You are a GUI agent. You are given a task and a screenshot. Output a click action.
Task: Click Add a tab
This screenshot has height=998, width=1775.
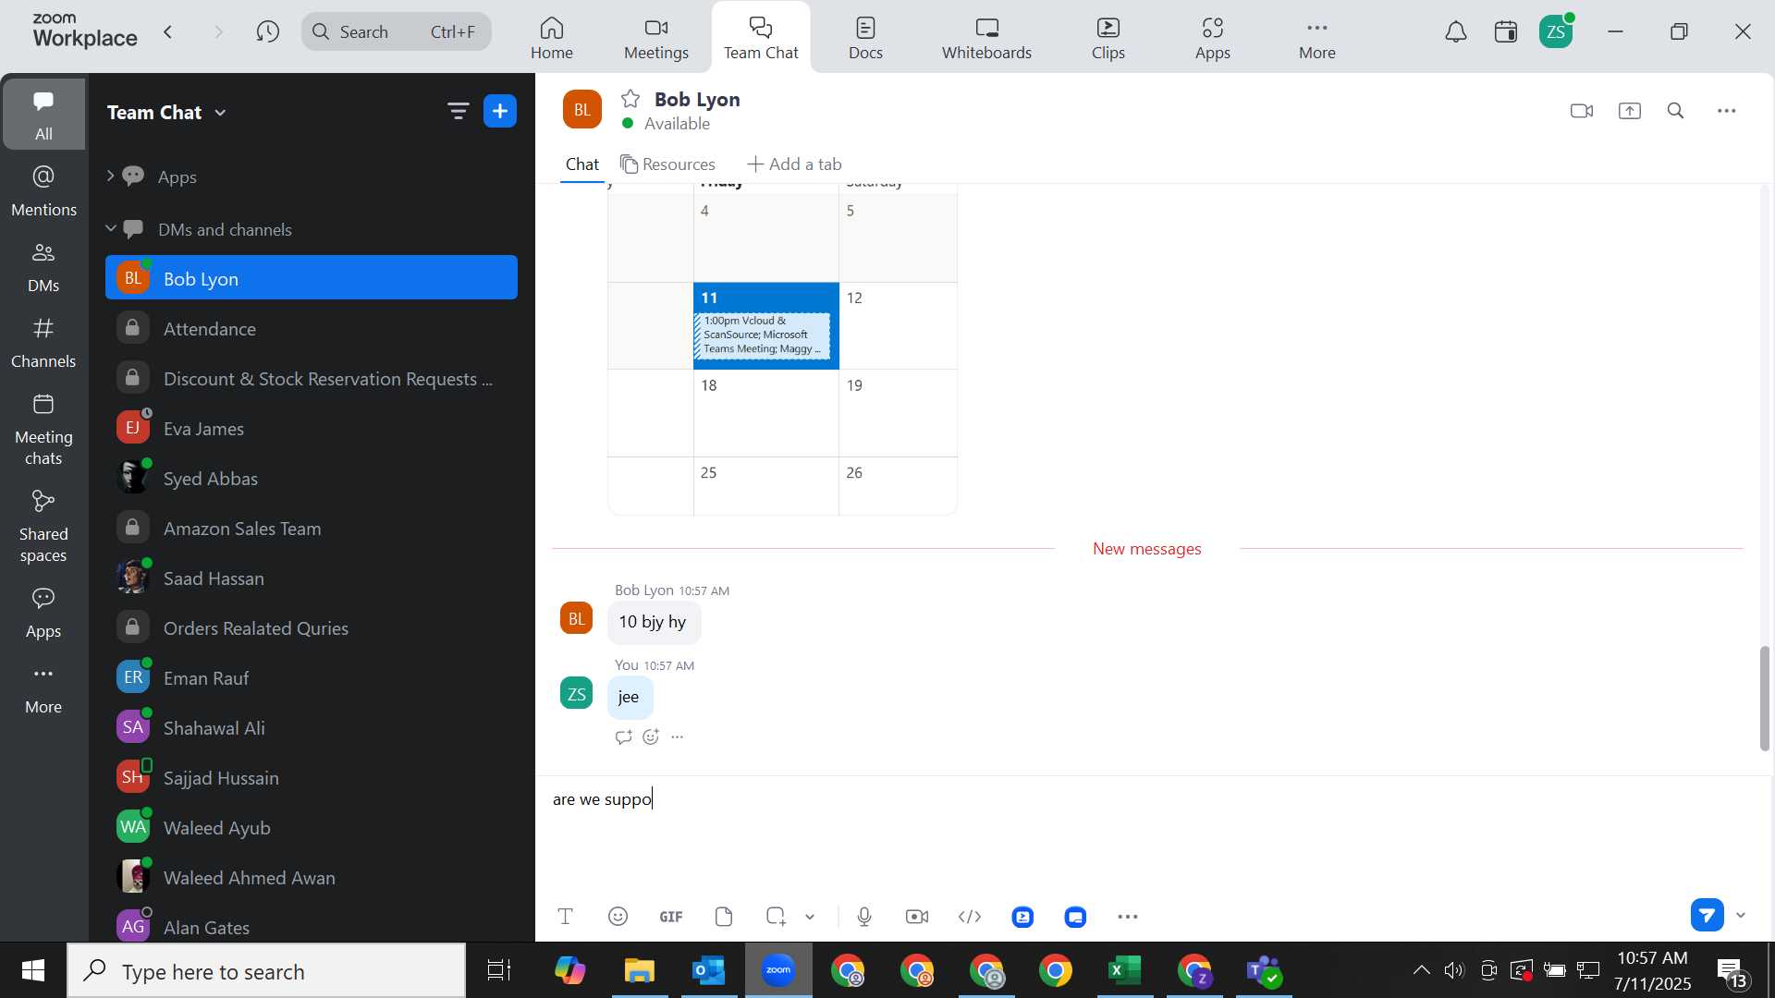point(794,164)
